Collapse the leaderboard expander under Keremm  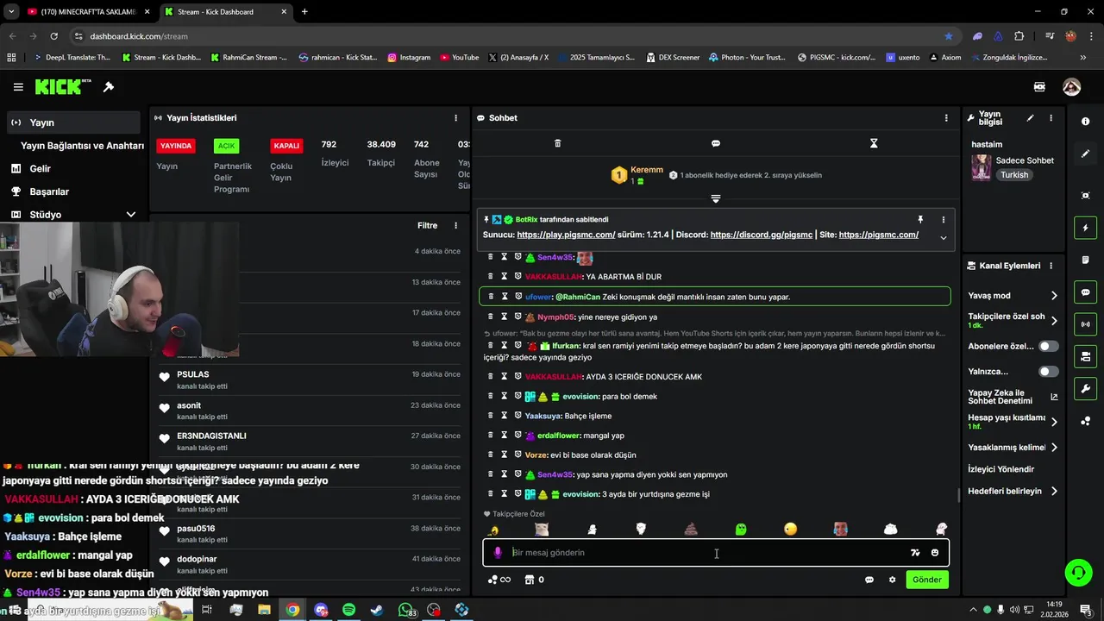point(715,199)
